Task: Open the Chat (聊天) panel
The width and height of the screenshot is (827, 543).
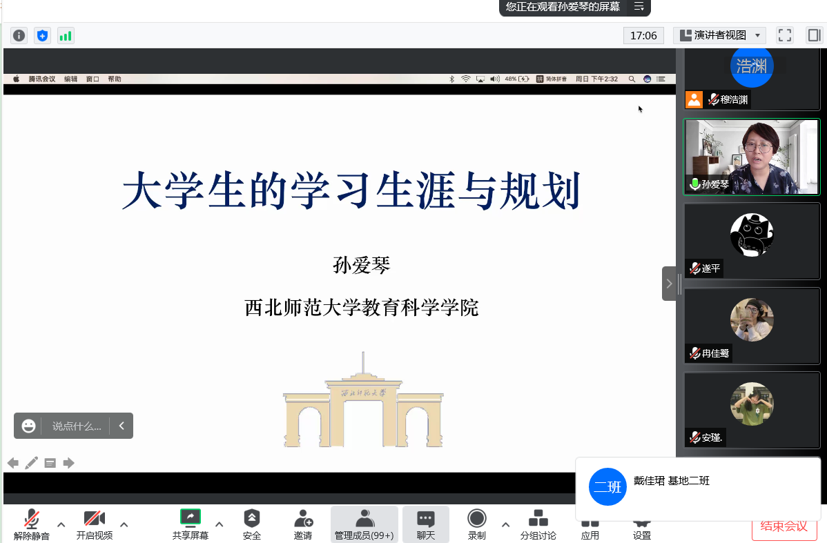Action: [426, 524]
